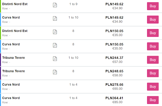The height and width of the screenshot is (106, 162).
Task: Open PDF icon for Curva Nord PLN149.62 ticket
Action: tap(55, 18)
